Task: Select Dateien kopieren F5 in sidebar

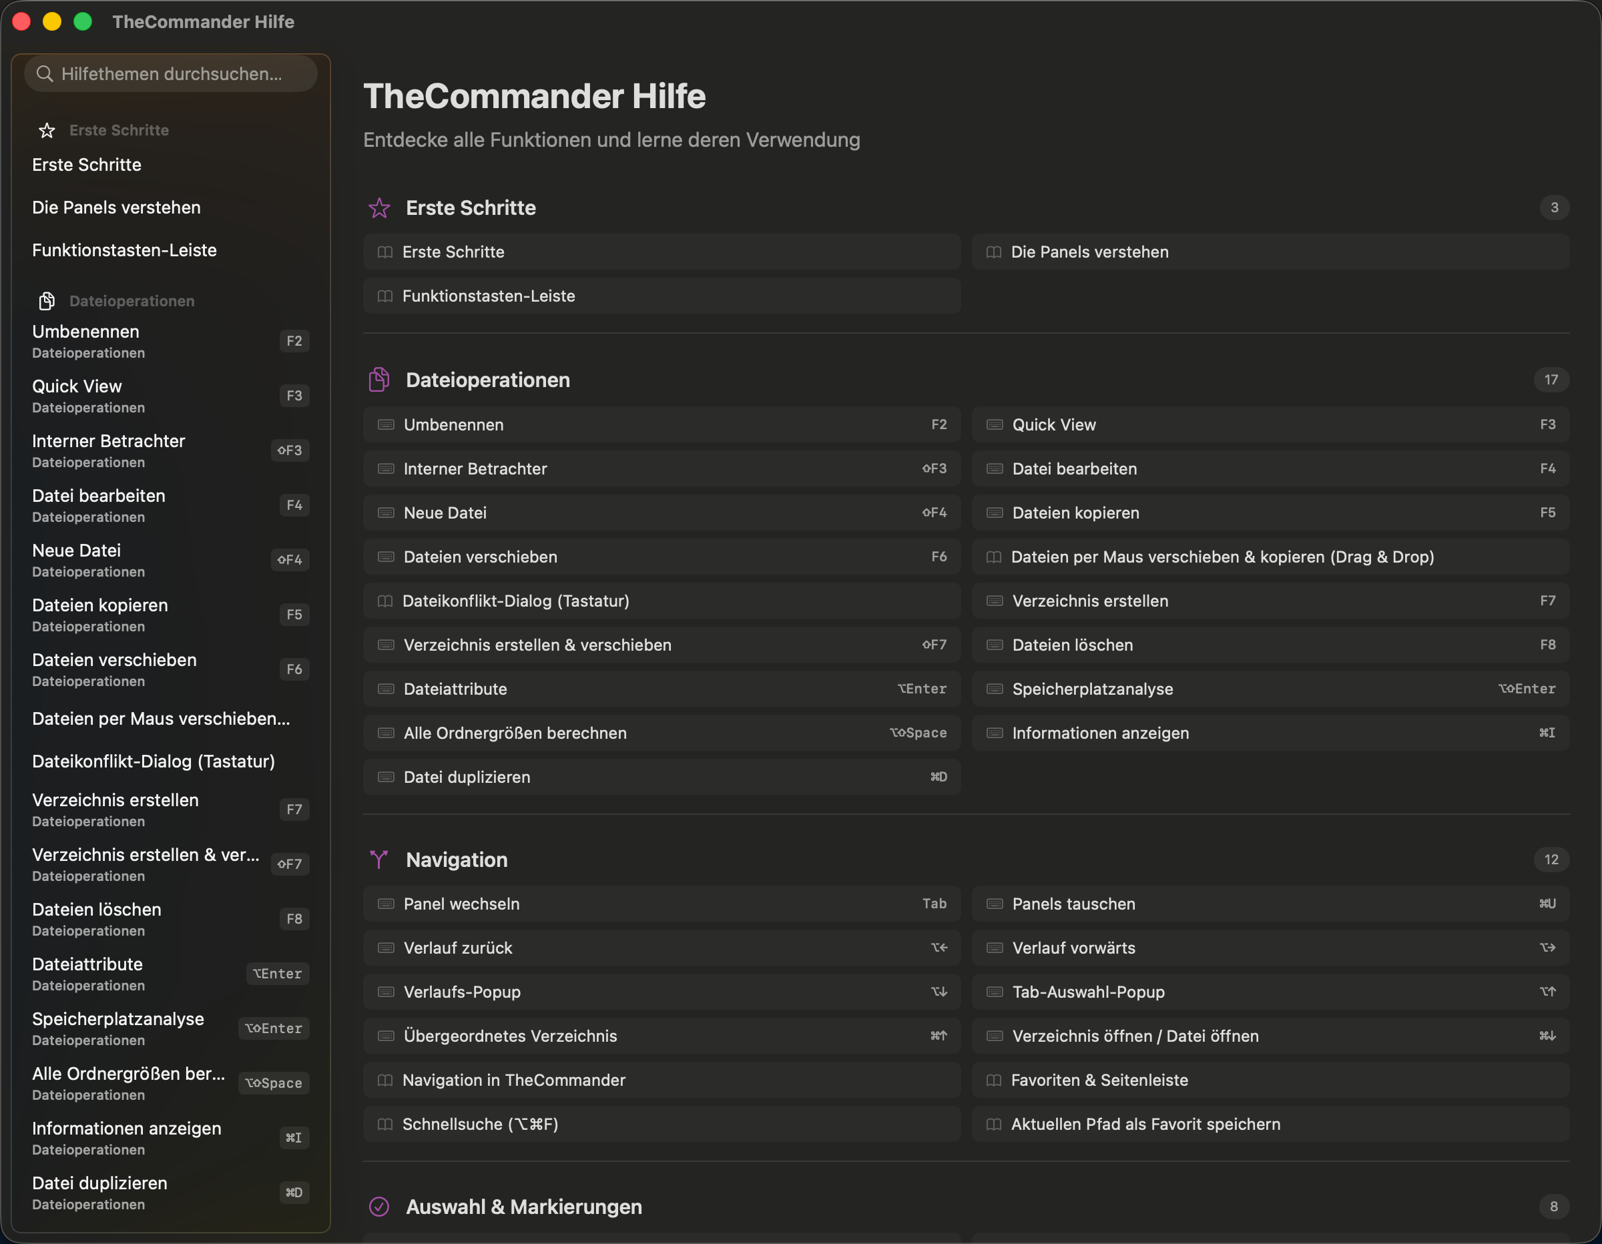Action: click(171, 615)
